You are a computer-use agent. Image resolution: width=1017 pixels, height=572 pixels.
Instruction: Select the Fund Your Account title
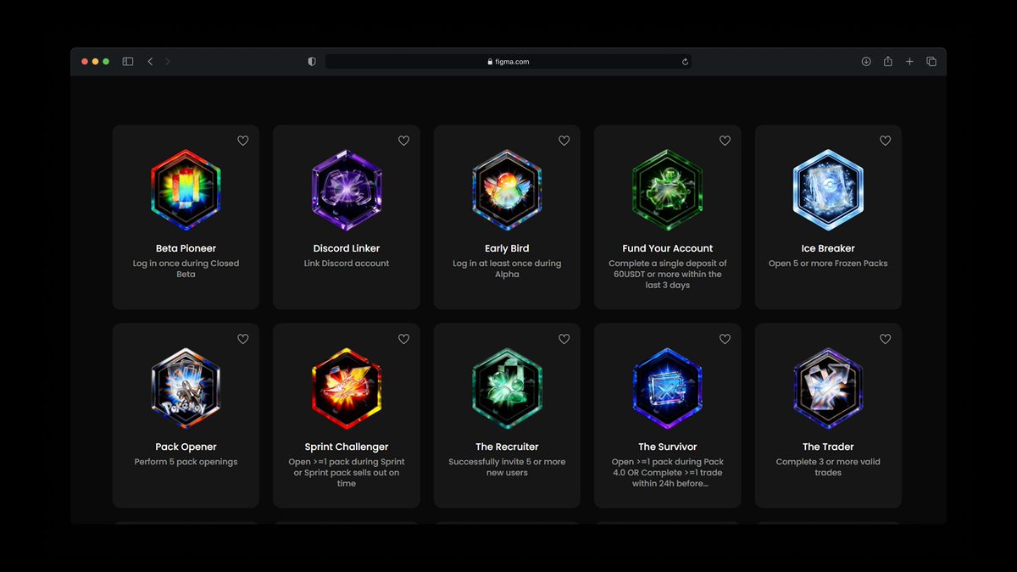(x=668, y=248)
